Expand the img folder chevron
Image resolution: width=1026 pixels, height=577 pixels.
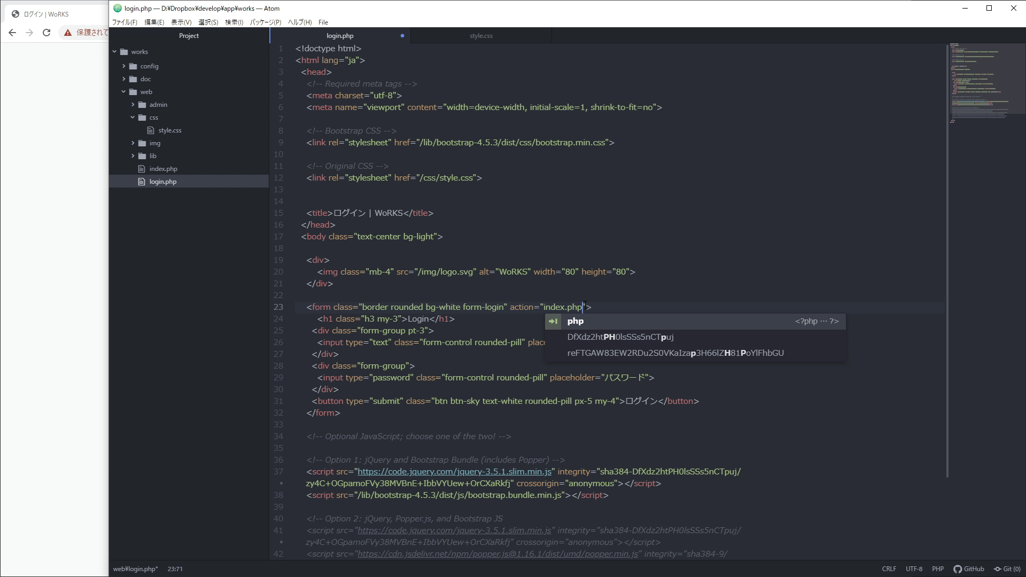click(x=133, y=143)
